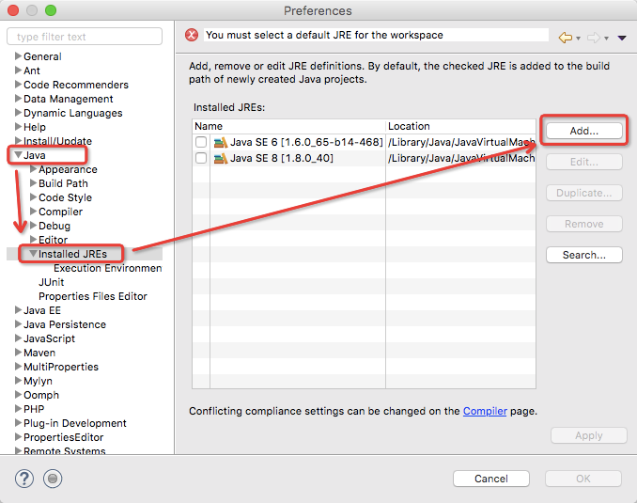Sort by the Location column header
This screenshot has height=503, width=637.
(460, 126)
